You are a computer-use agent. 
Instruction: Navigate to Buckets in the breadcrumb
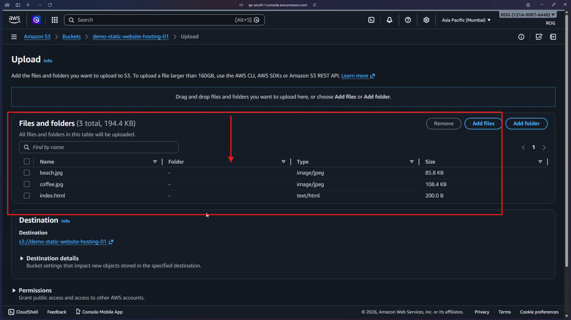71,37
